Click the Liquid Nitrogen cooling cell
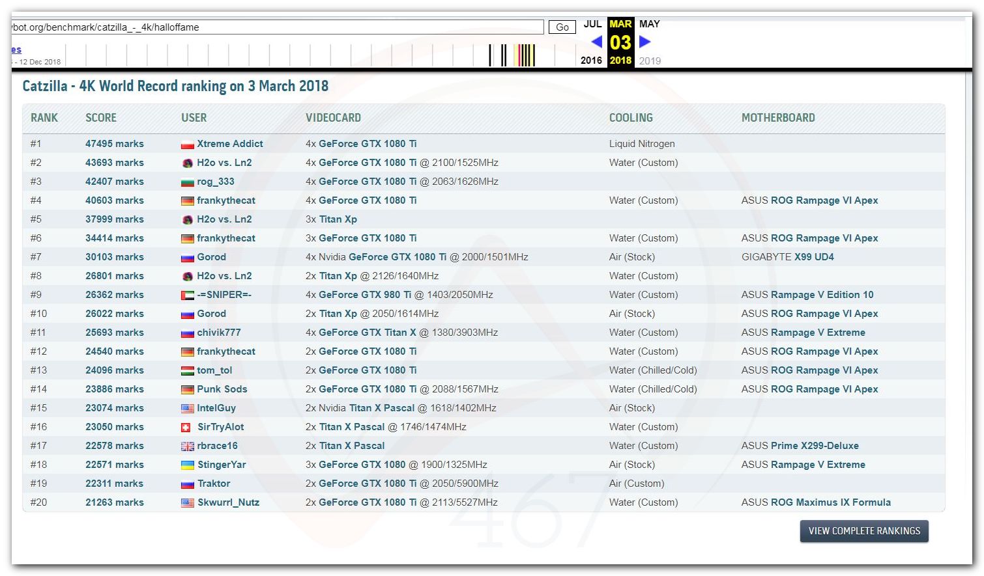 tap(642, 144)
